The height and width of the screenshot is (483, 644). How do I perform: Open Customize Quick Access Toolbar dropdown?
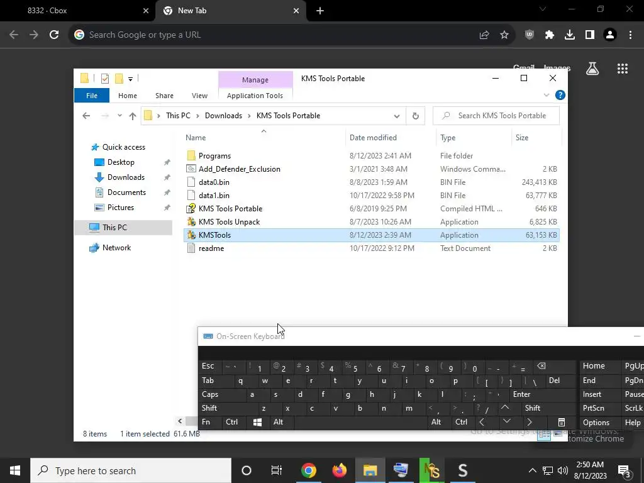pyautogui.click(x=130, y=79)
